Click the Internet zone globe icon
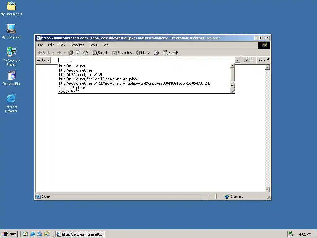Image resolution: width=317 pixels, height=238 pixels. [x=227, y=196]
